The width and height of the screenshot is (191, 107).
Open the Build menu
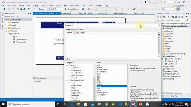tap(28, 6)
